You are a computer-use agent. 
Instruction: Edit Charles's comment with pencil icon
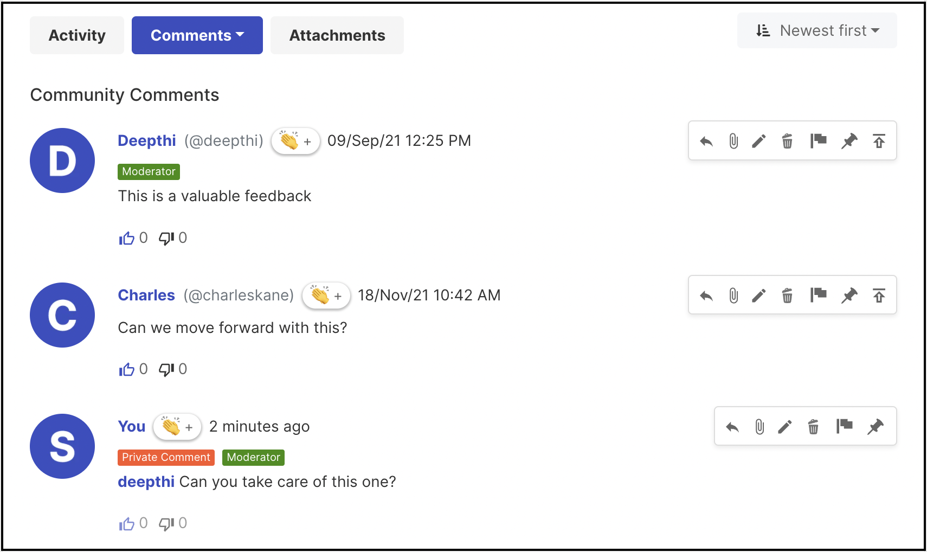pos(759,296)
